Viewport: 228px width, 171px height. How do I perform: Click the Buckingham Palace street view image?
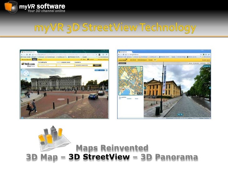(65, 94)
